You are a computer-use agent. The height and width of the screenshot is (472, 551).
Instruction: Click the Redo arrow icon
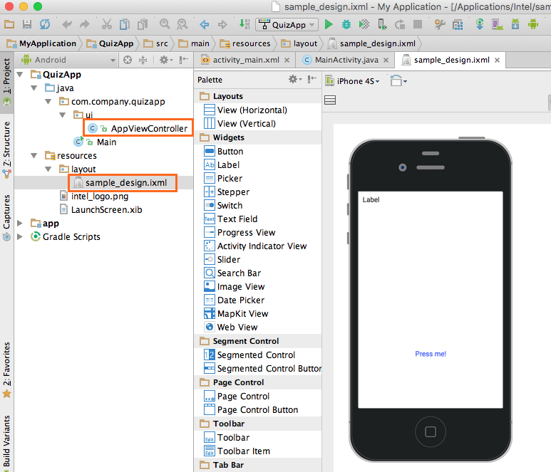tap(85, 24)
